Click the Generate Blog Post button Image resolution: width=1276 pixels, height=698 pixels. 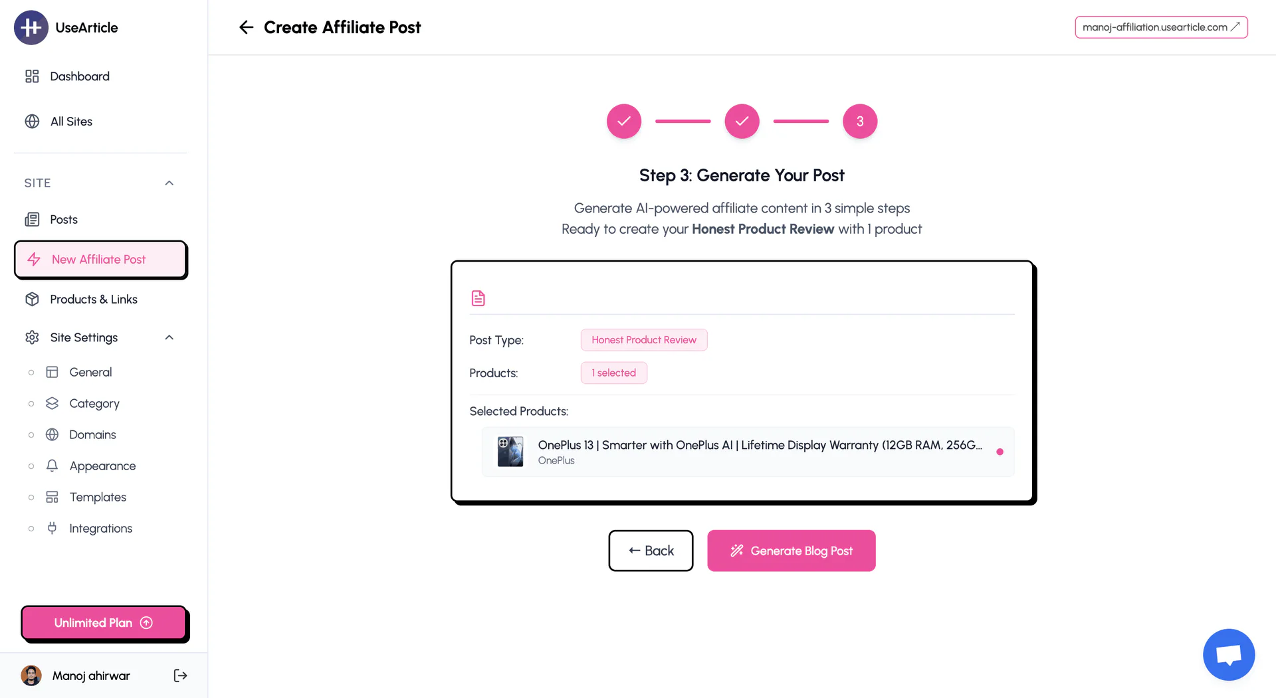[791, 551]
